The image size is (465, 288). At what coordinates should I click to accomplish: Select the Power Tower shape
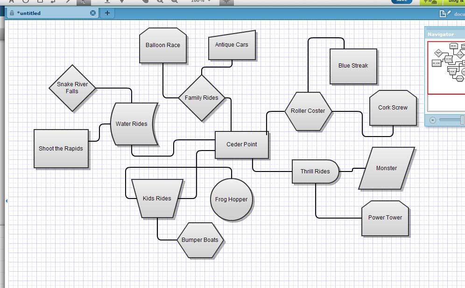tap(385, 218)
